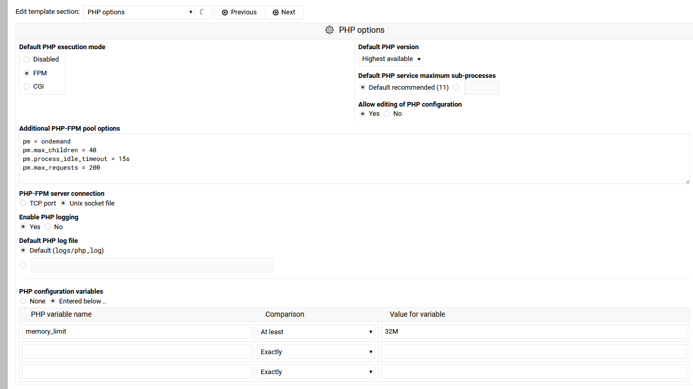693x389 pixels.
Task: Click the custom sub-processes number field
Action: [x=482, y=88]
